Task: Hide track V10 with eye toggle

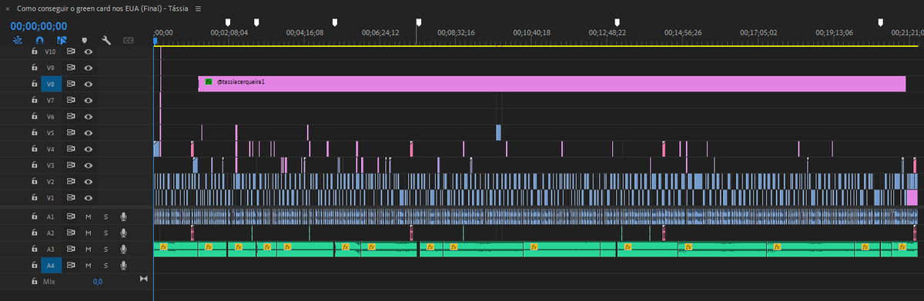Action: point(89,51)
